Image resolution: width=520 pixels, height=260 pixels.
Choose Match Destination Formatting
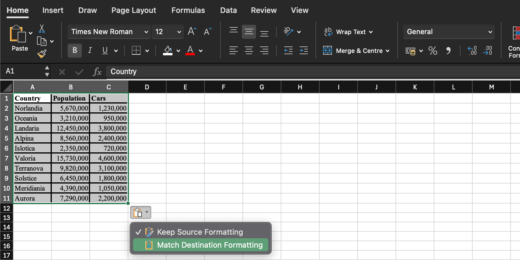201,245
